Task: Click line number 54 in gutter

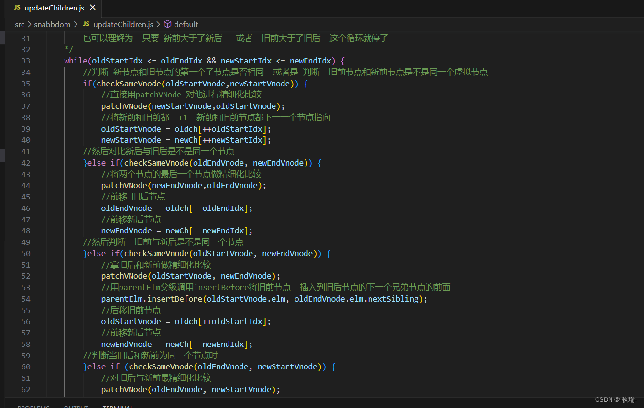Action: (26, 299)
